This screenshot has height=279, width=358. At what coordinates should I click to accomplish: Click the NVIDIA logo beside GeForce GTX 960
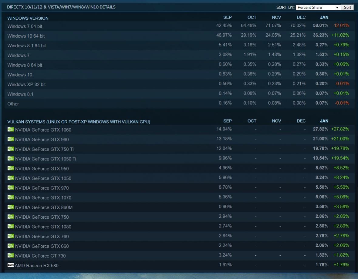(x=11, y=139)
